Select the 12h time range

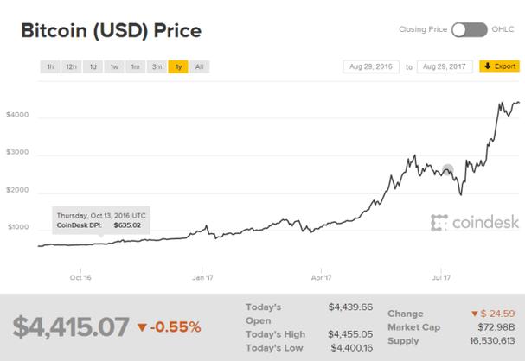[72, 66]
